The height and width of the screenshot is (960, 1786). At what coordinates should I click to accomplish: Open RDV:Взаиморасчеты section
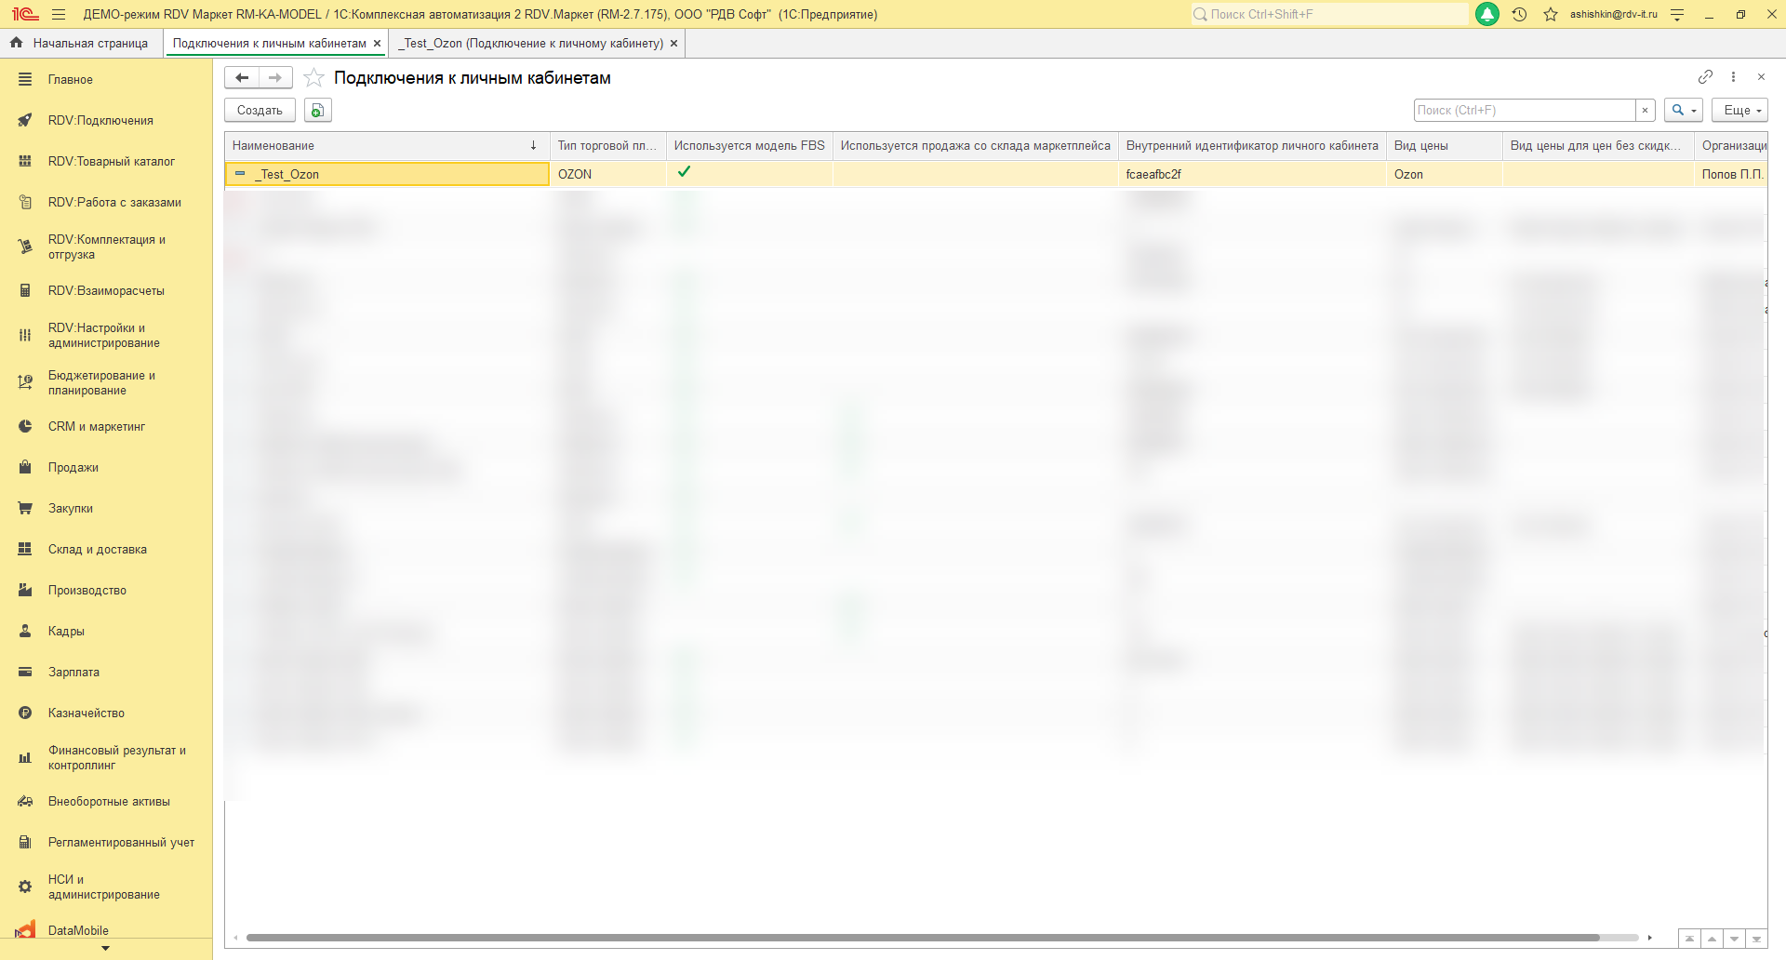point(106,291)
